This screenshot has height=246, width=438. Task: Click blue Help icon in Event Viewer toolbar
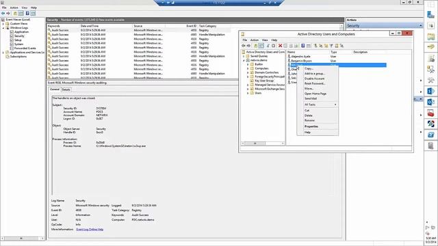point(27,13)
